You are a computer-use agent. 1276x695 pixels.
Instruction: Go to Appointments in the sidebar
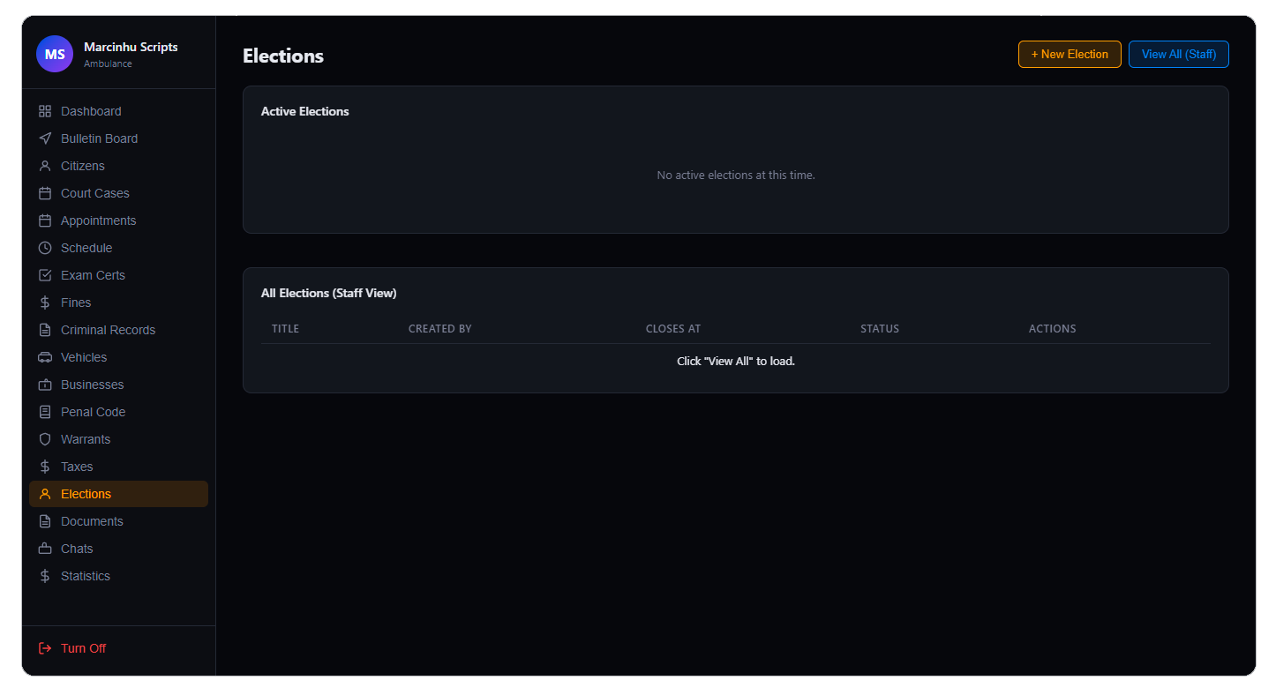point(98,220)
